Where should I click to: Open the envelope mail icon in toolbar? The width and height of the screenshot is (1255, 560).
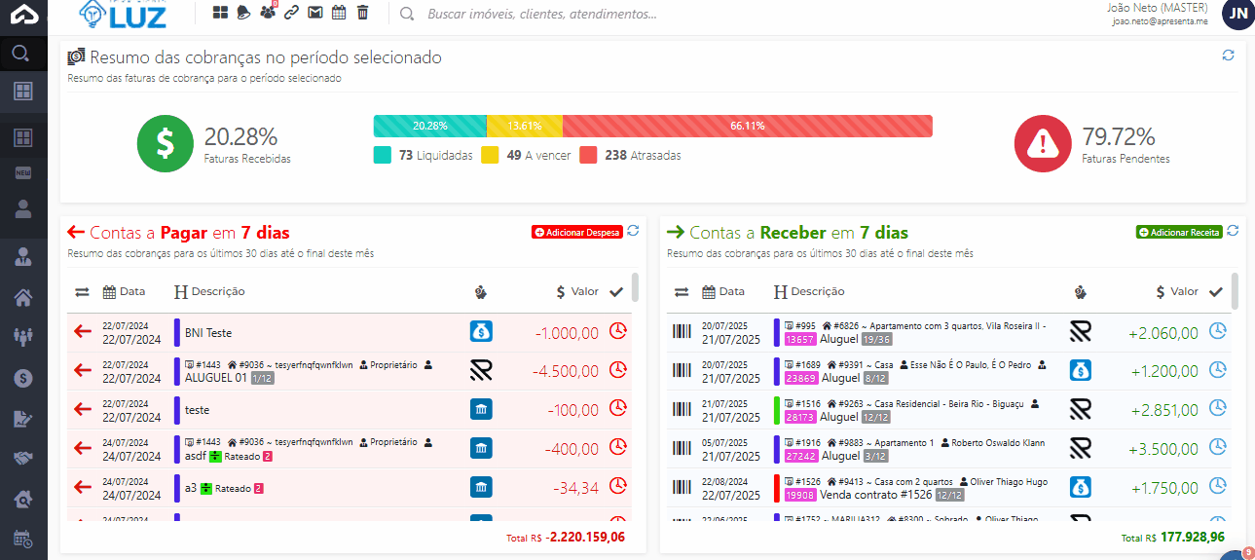[314, 13]
